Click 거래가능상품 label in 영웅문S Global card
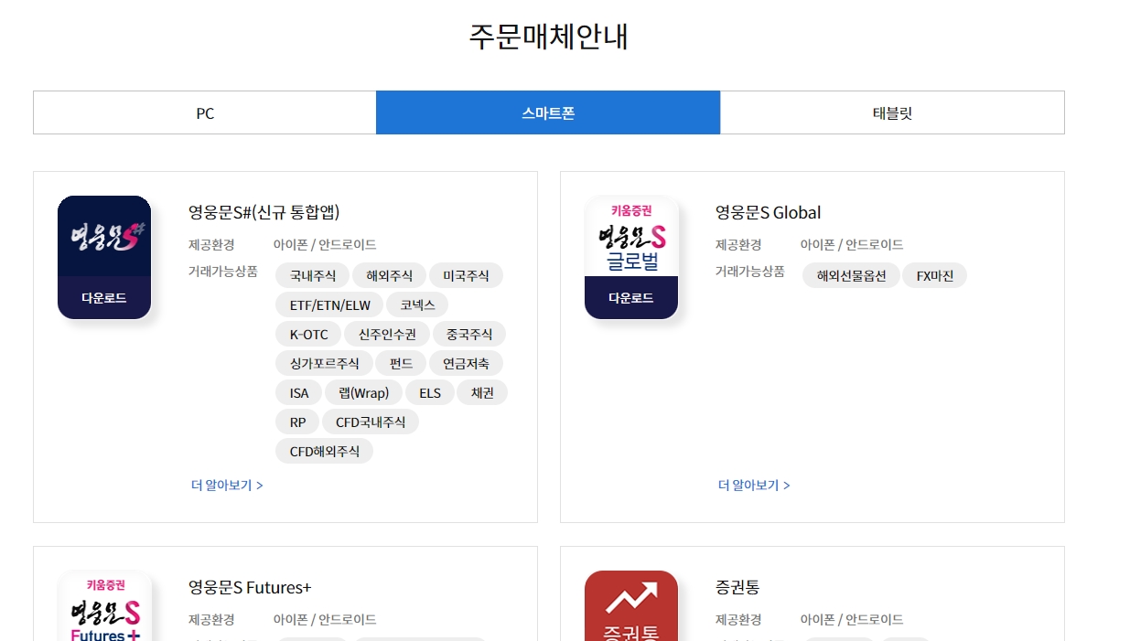This screenshot has height=641, width=1130. 749,272
